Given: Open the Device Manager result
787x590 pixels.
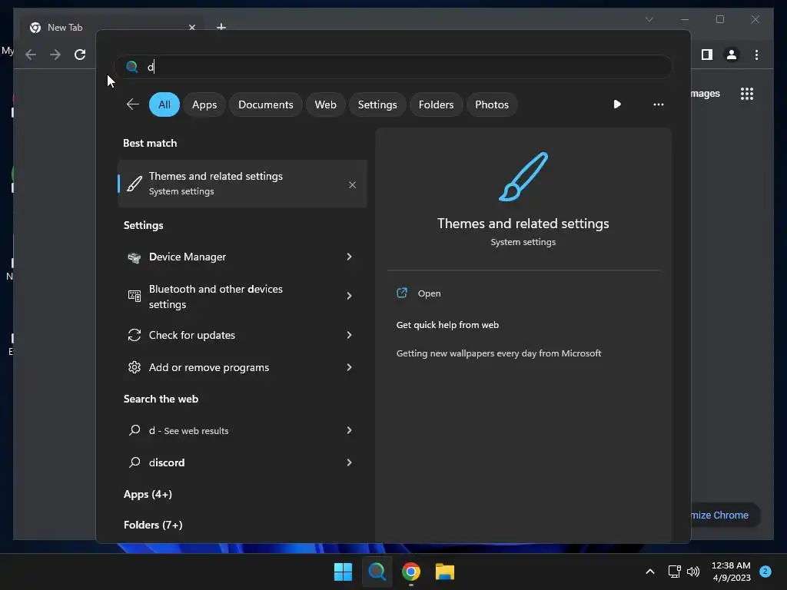Looking at the screenshot, I should click(x=242, y=257).
